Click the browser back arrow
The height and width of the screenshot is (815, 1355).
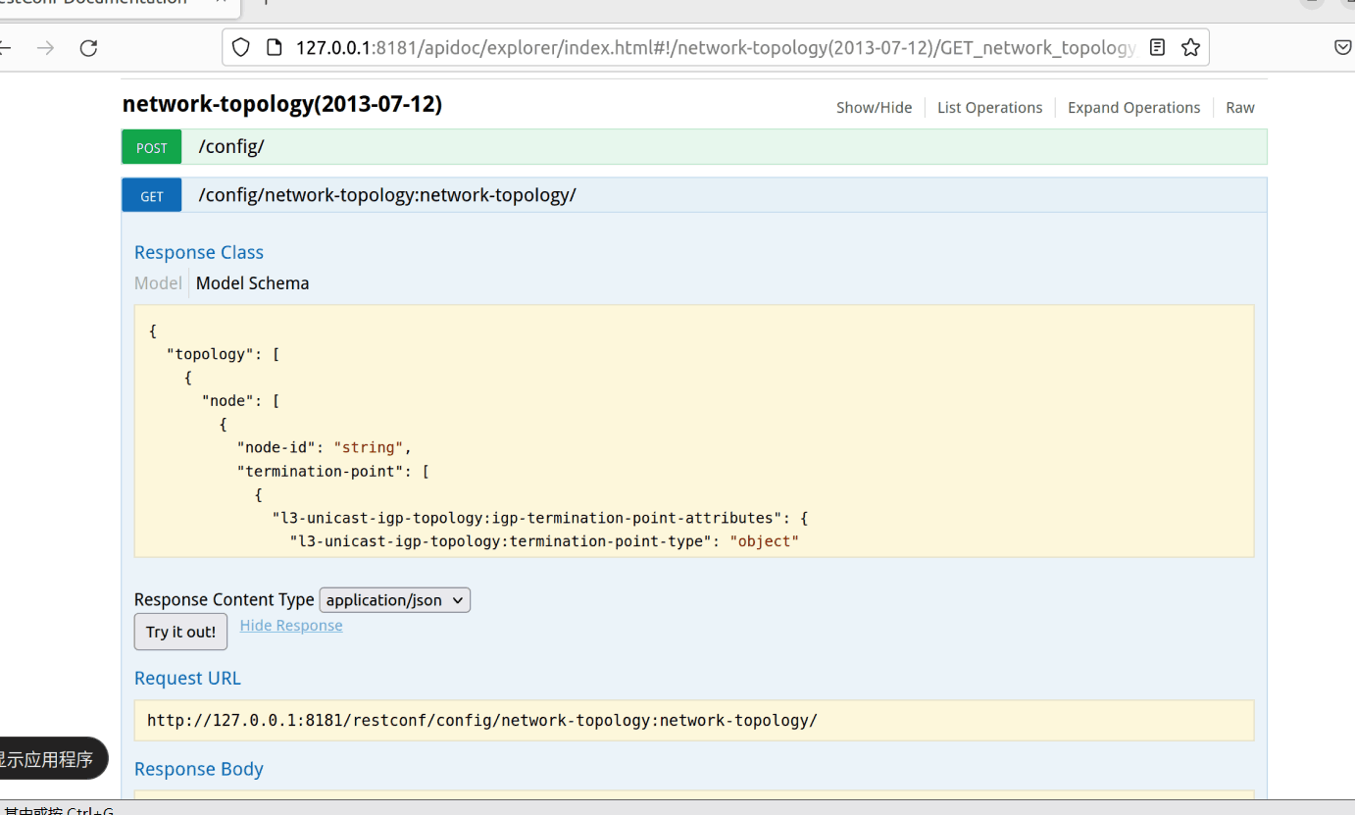(x=5, y=47)
